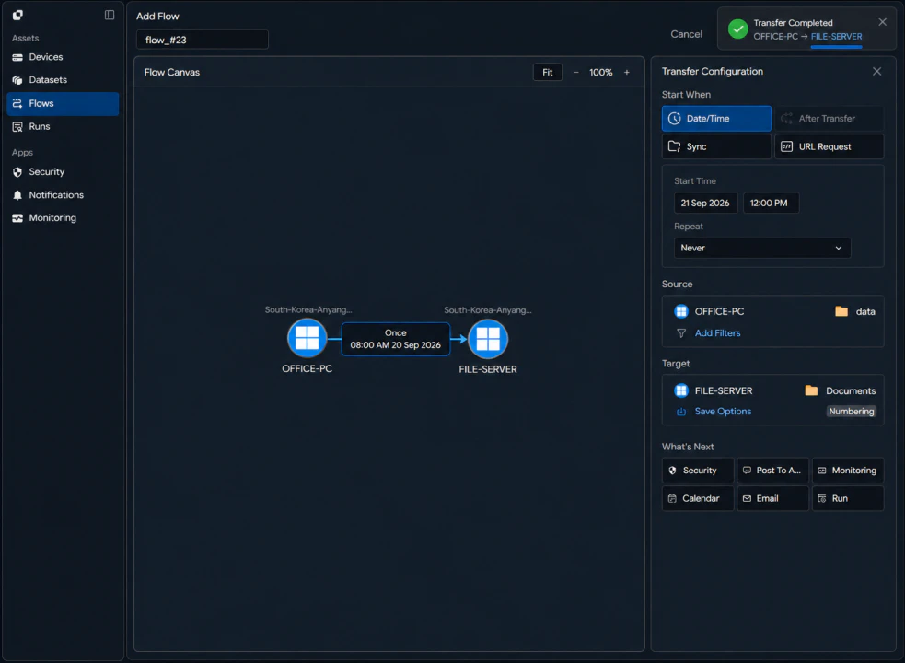Click the Documents folder icon in Target

[x=811, y=390]
